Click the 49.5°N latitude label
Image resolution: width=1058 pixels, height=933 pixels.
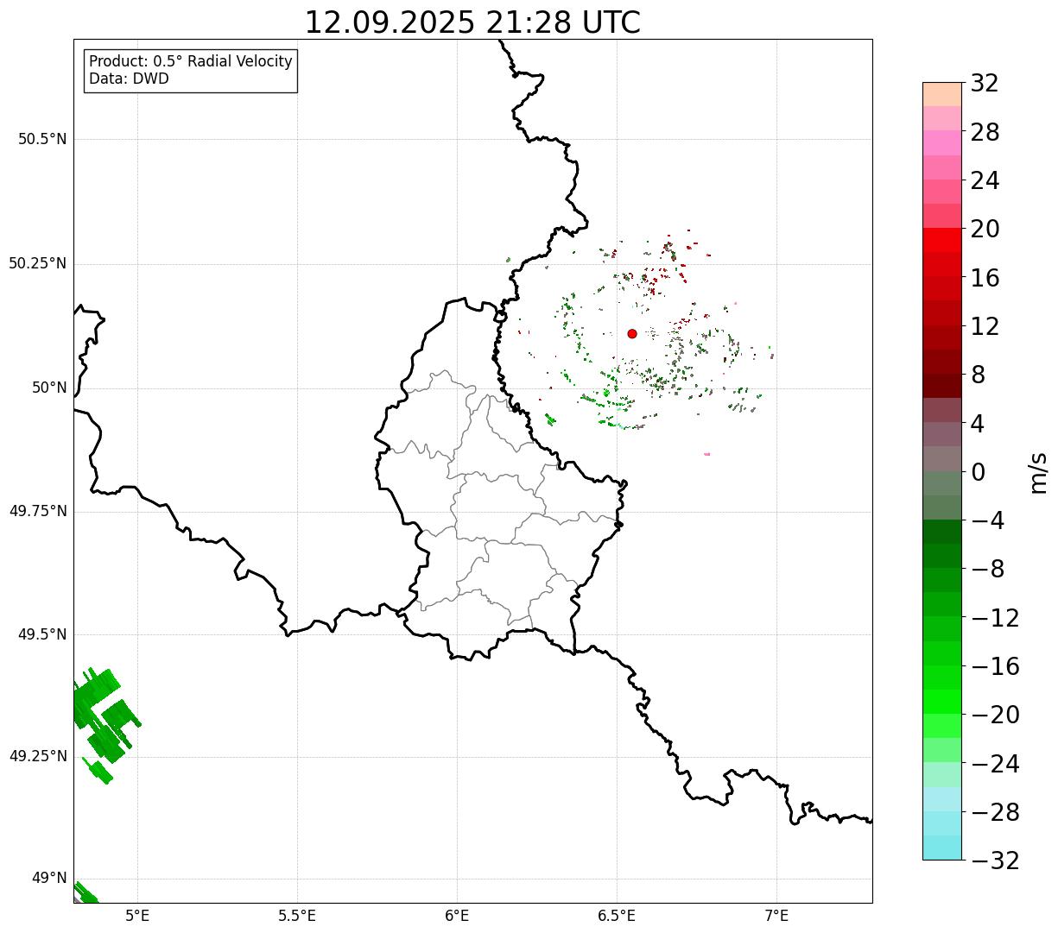(x=42, y=634)
